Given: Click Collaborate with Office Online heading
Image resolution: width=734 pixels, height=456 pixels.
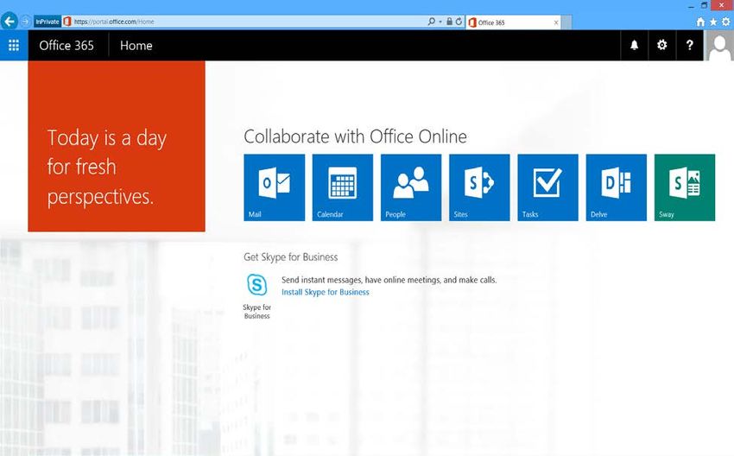Looking at the screenshot, I should [355, 136].
